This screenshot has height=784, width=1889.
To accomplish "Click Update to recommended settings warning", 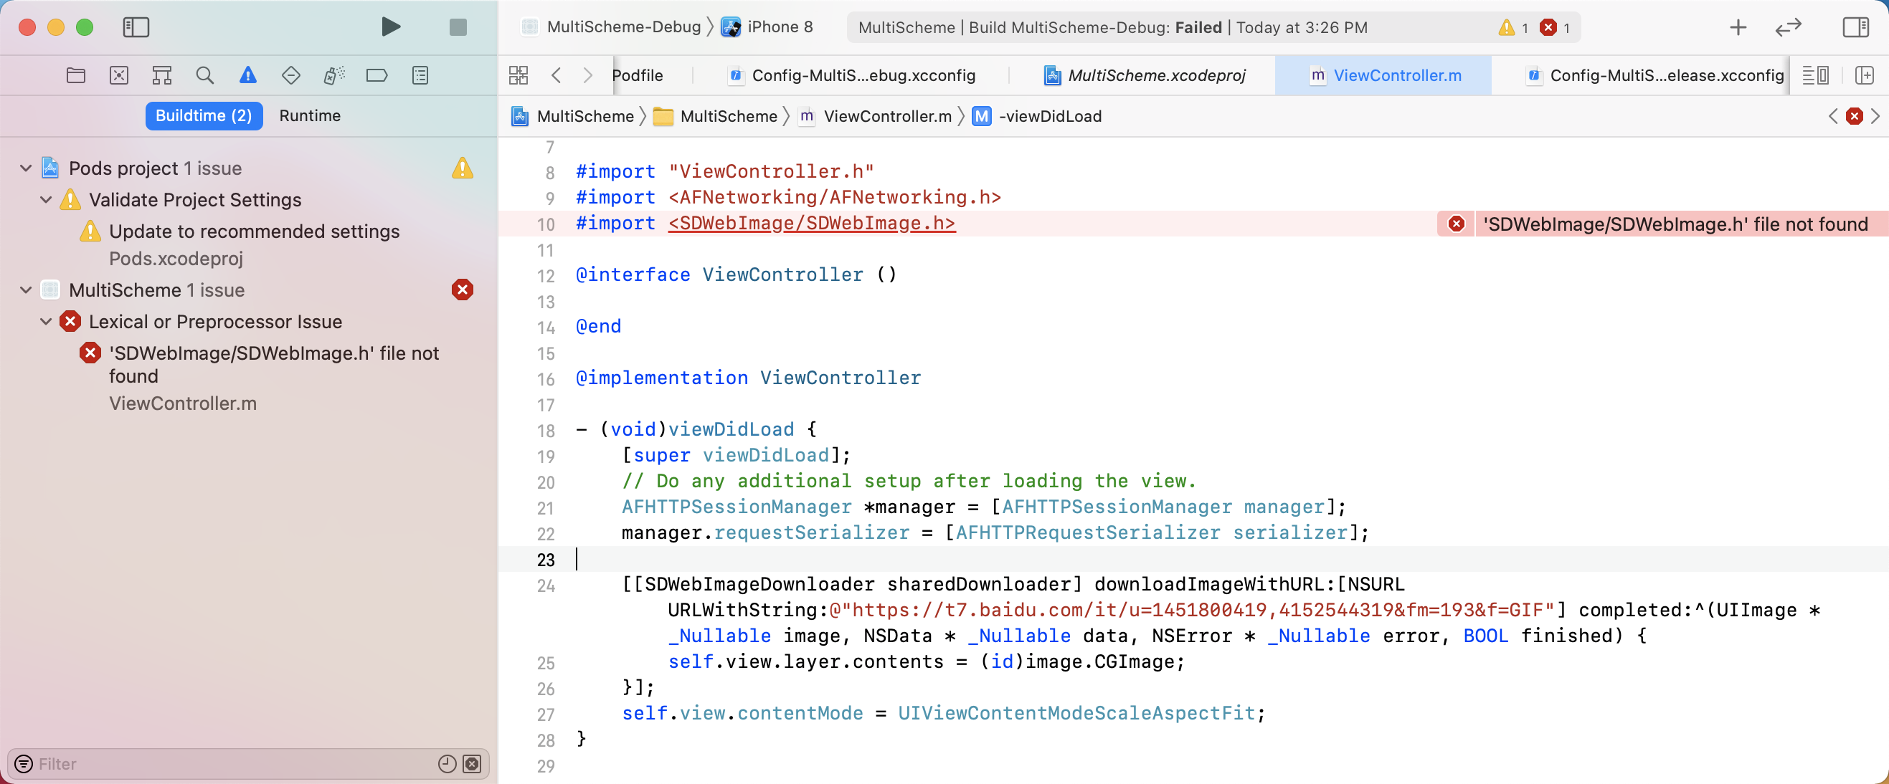I will tap(254, 231).
